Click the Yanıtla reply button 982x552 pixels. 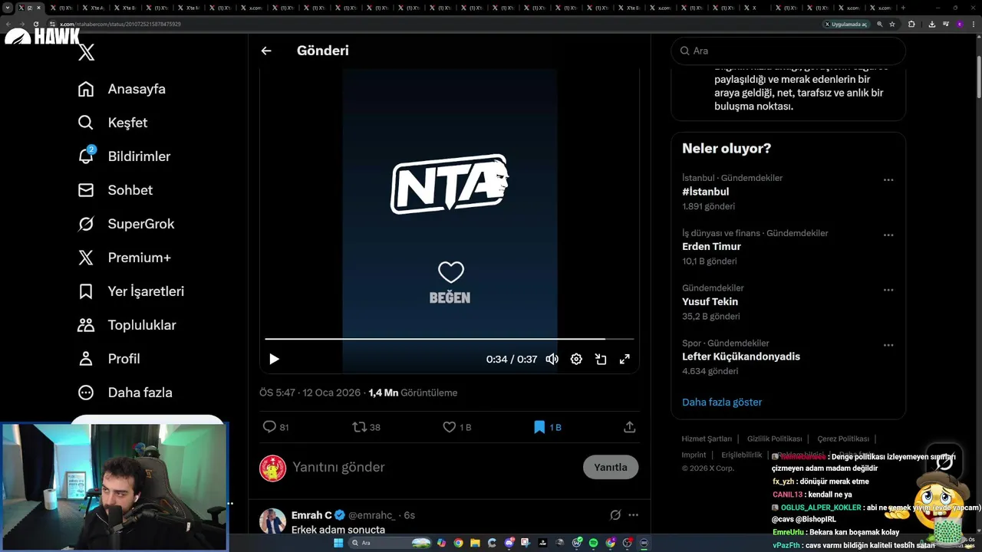pos(611,467)
